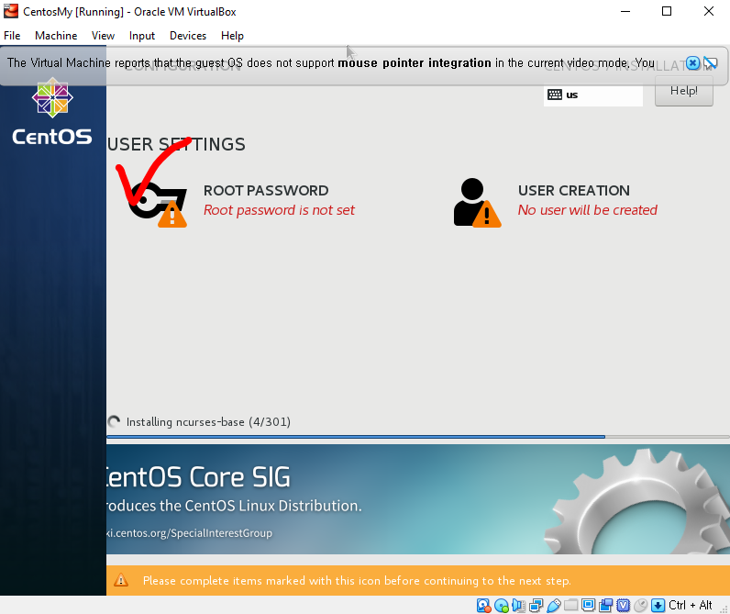Click the virtualization V chip icon
The image size is (730, 614).
624,605
